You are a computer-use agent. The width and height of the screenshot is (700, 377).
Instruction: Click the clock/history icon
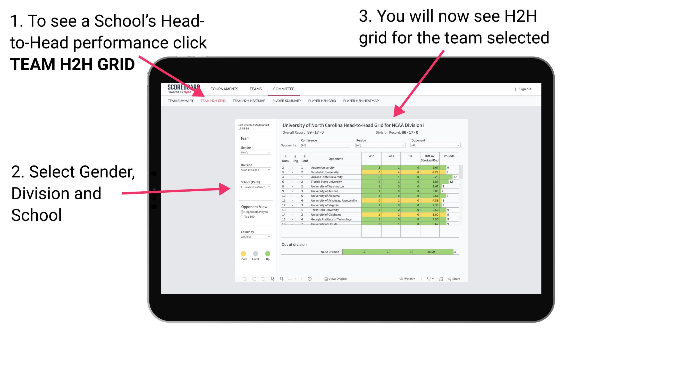[310, 278]
